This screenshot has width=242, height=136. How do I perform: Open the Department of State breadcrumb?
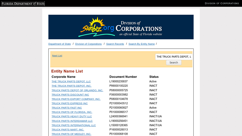click(60, 44)
